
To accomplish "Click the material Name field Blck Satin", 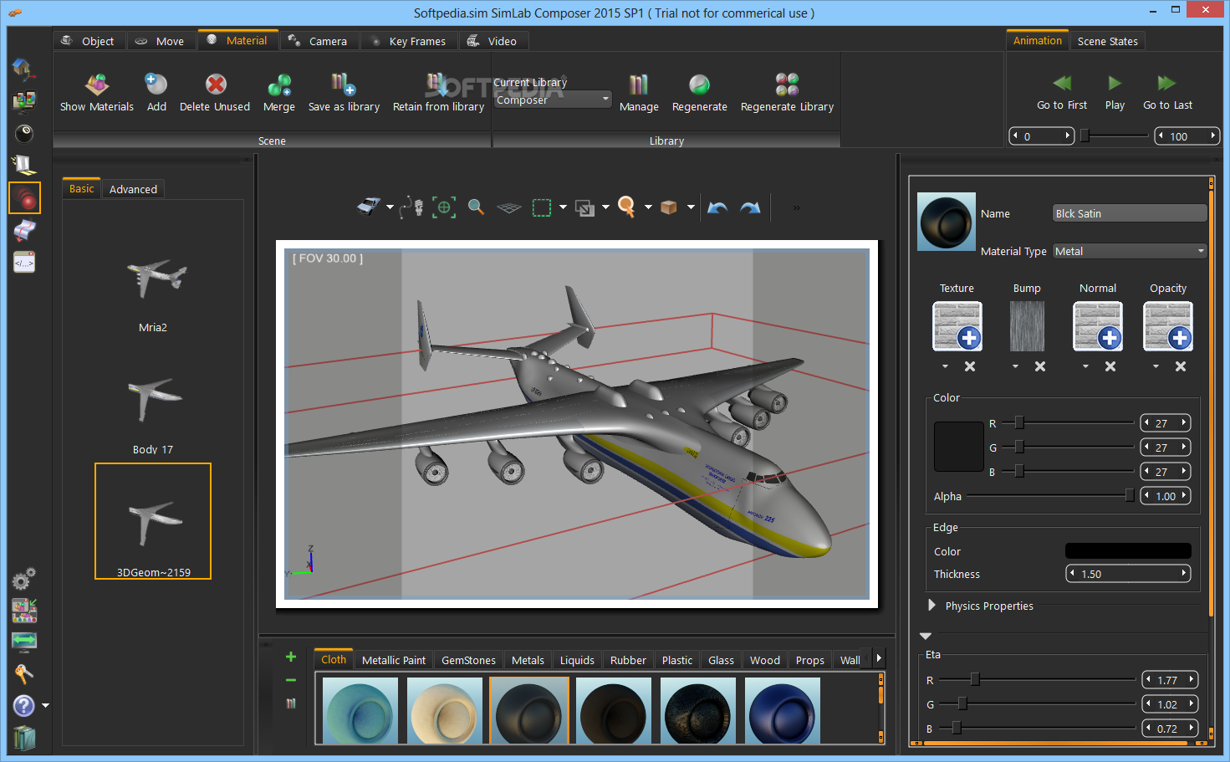I will pos(1130,213).
